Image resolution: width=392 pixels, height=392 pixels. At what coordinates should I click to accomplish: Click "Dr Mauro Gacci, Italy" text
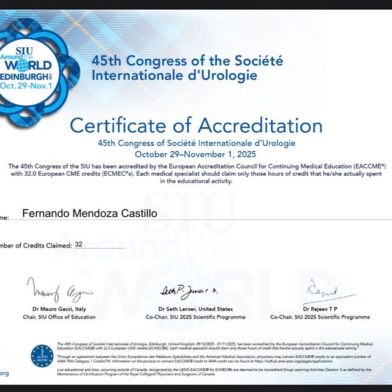(59, 309)
